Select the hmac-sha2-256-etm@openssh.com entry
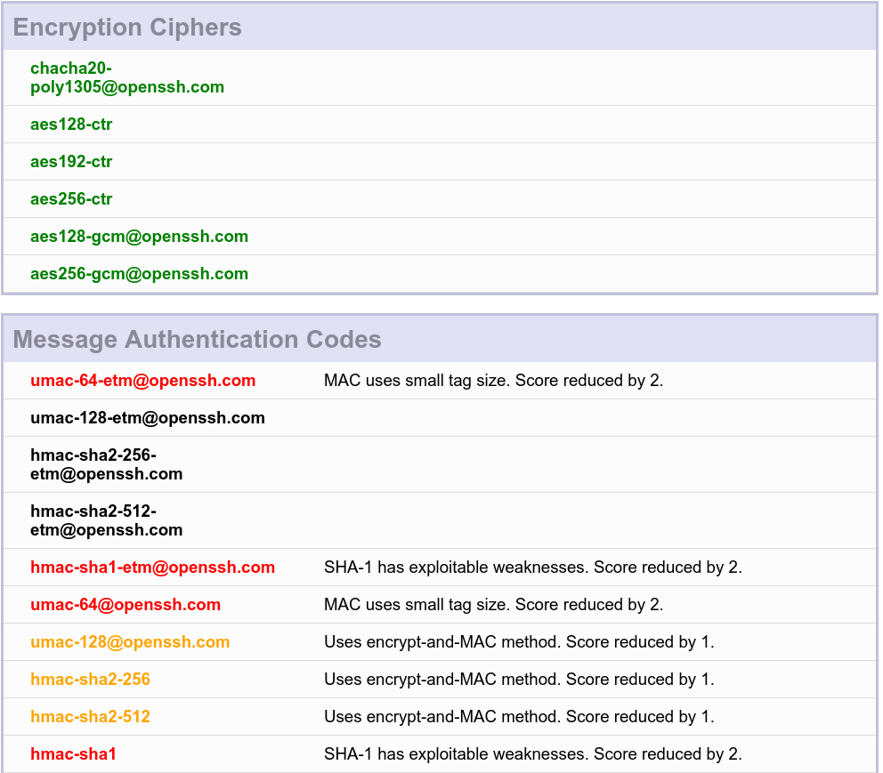The height and width of the screenshot is (773, 883). 106,464
